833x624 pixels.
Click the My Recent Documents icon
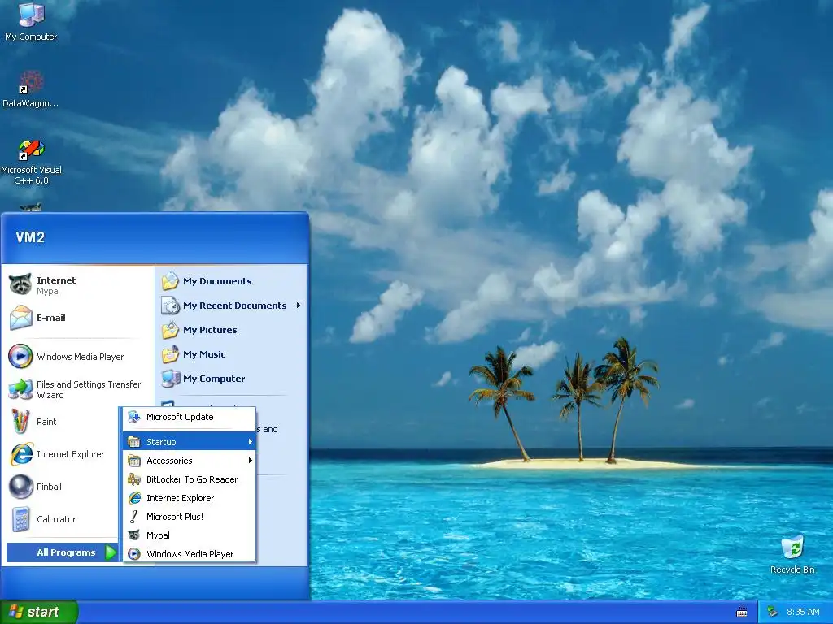[x=171, y=305]
